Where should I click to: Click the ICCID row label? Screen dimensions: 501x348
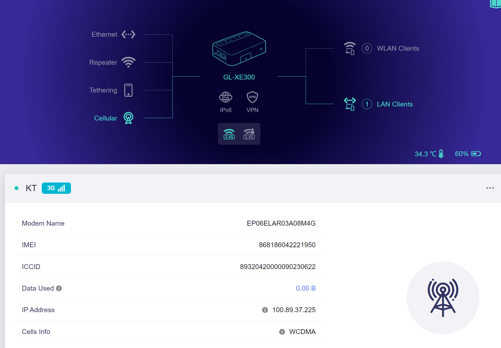31,267
